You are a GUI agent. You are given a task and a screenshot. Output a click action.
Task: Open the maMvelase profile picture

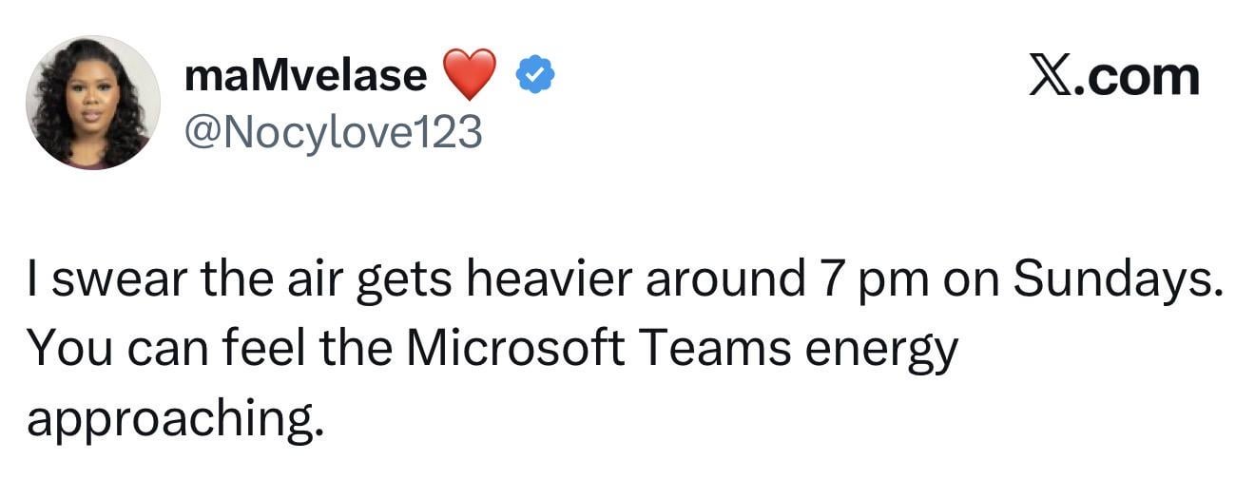point(92,103)
